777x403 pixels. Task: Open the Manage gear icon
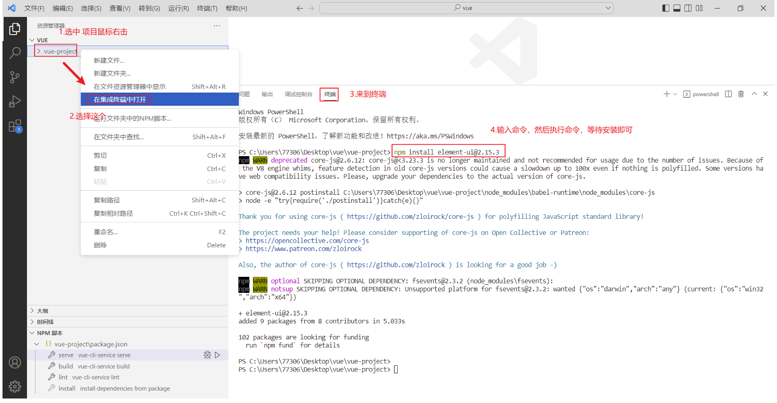tap(15, 386)
